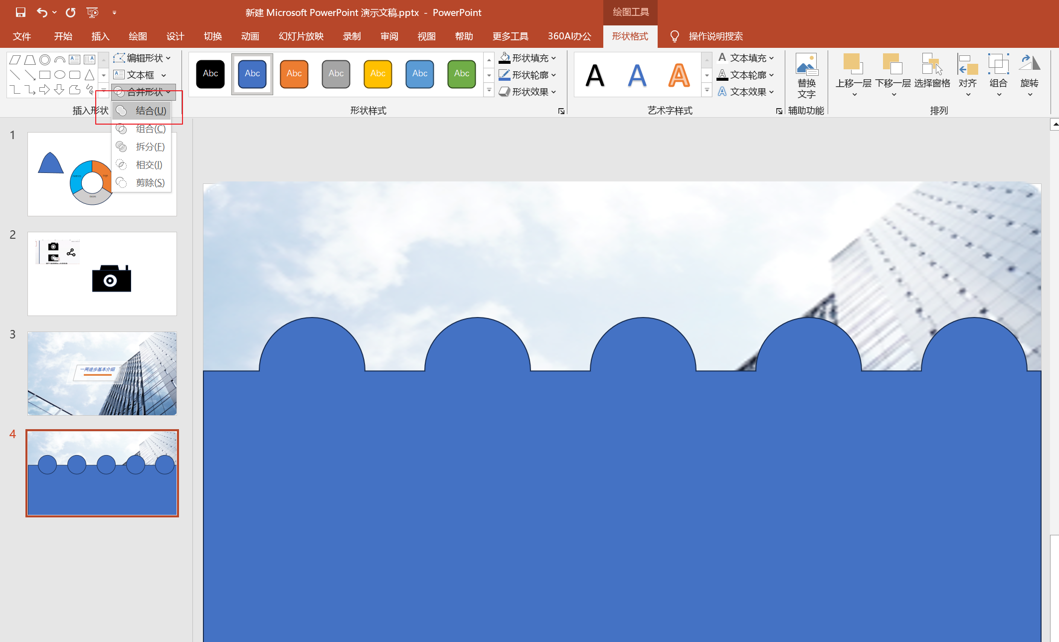1059x642 pixels.
Task: Expand the shape styles gallery more arrow
Action: click(489, 91)
